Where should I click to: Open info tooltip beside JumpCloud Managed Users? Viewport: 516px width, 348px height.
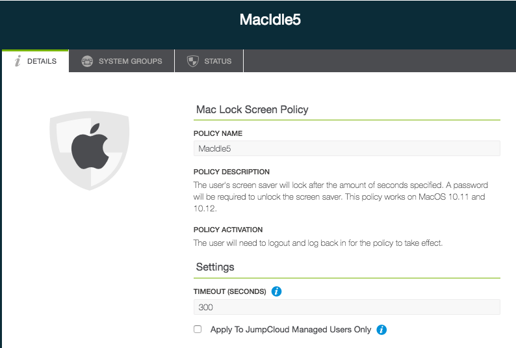tap(381, 330)
